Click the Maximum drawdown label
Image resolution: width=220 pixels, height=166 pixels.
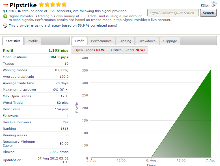click(19, 90)
